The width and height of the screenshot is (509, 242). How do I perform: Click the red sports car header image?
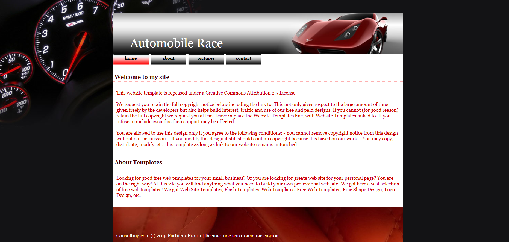tap(339, 33)
